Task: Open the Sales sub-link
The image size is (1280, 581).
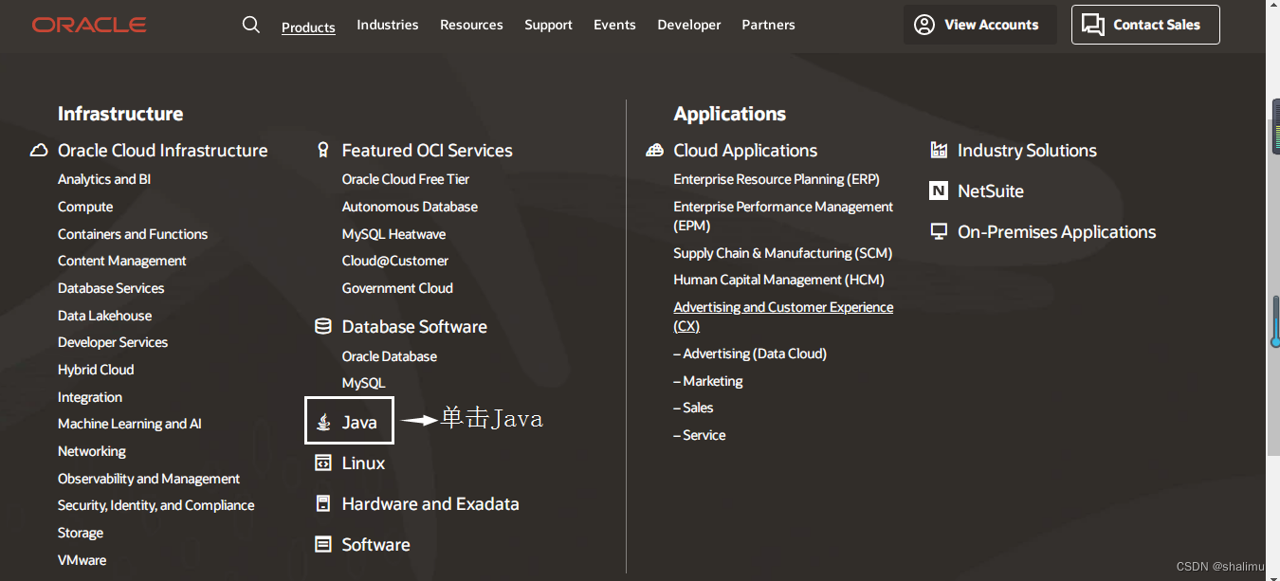Action: (x=693, y=408)
